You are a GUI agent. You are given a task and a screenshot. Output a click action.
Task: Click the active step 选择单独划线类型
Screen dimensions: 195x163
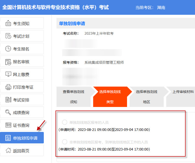click(x=110, y=97)
